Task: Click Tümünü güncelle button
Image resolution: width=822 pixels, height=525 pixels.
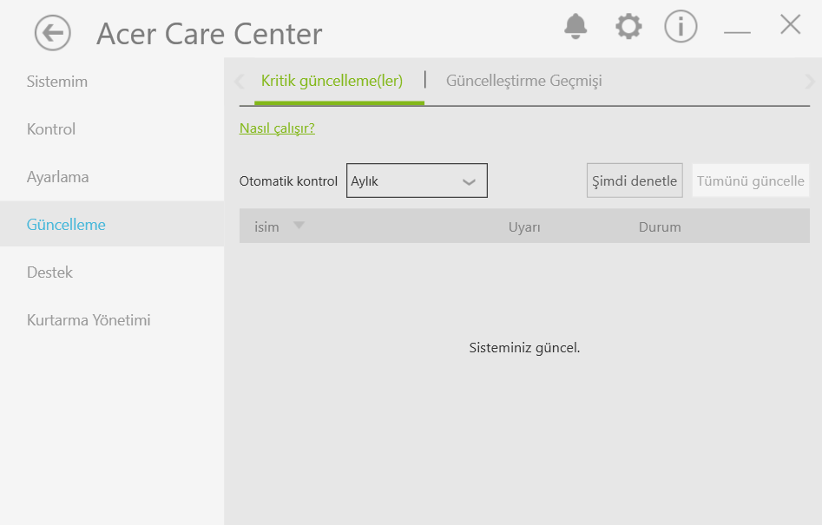Action: (x=750, y=180)
